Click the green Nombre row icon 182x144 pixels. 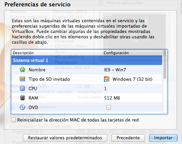[x=23, y=70]
